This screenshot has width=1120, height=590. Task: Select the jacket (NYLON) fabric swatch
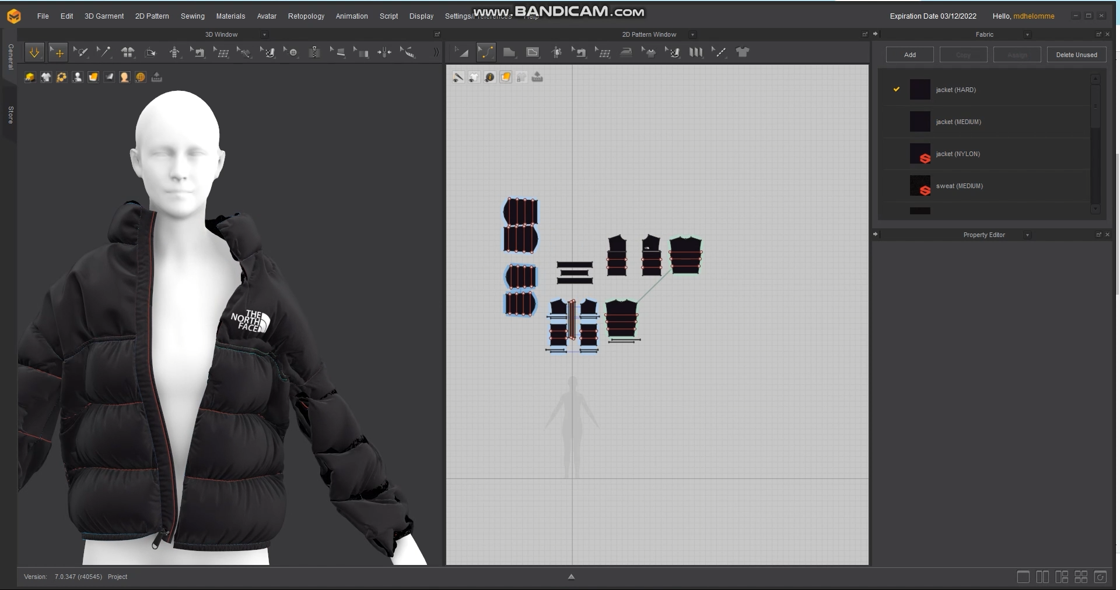click(x=920, y=154)
